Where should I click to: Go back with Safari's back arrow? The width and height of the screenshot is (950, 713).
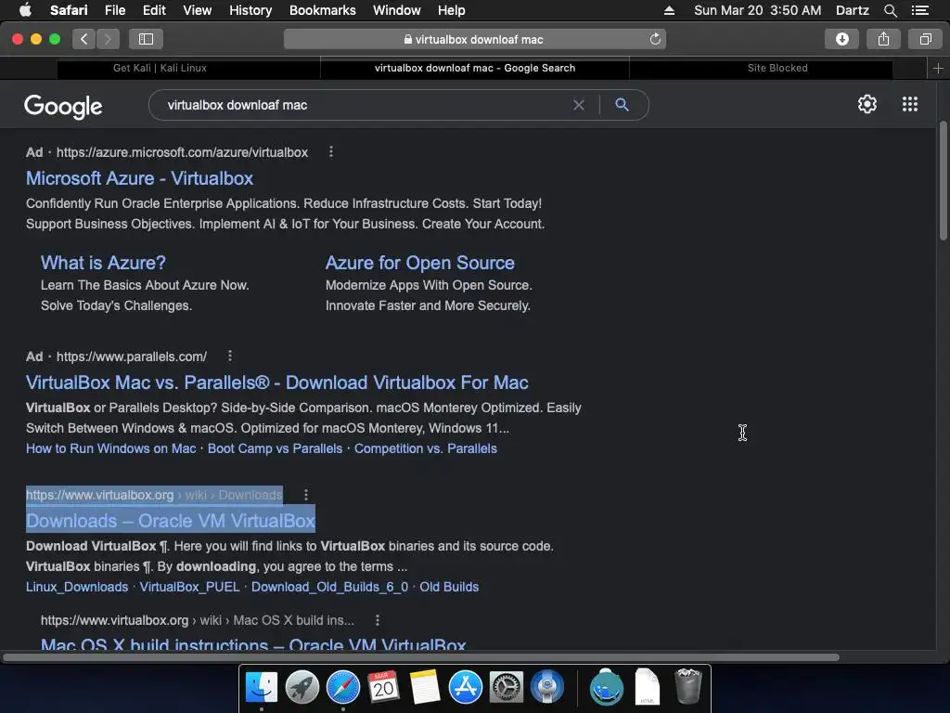(83, 39)
